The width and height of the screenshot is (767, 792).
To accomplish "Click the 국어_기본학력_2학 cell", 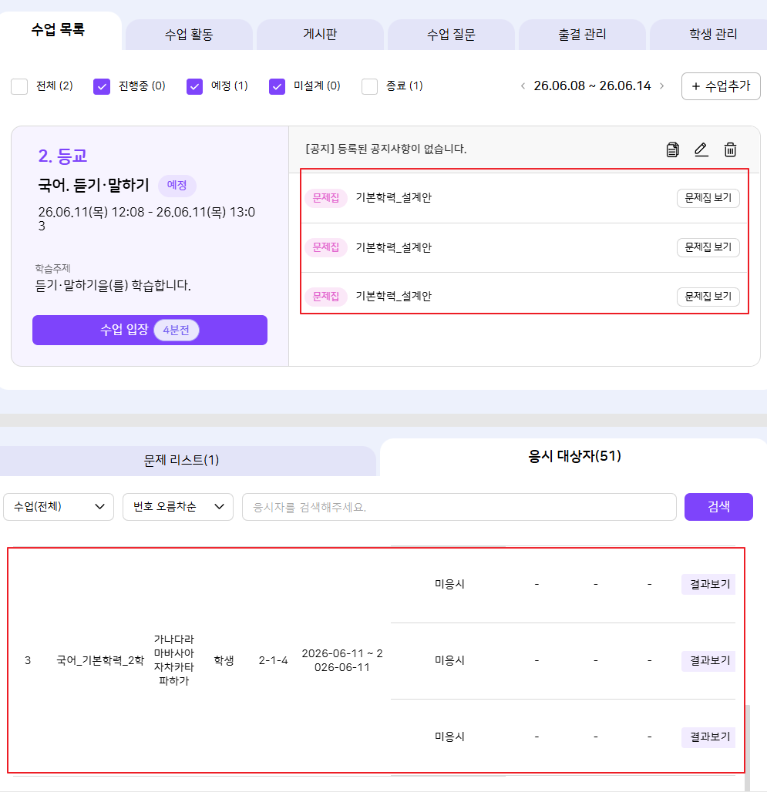I will [100, 660].
